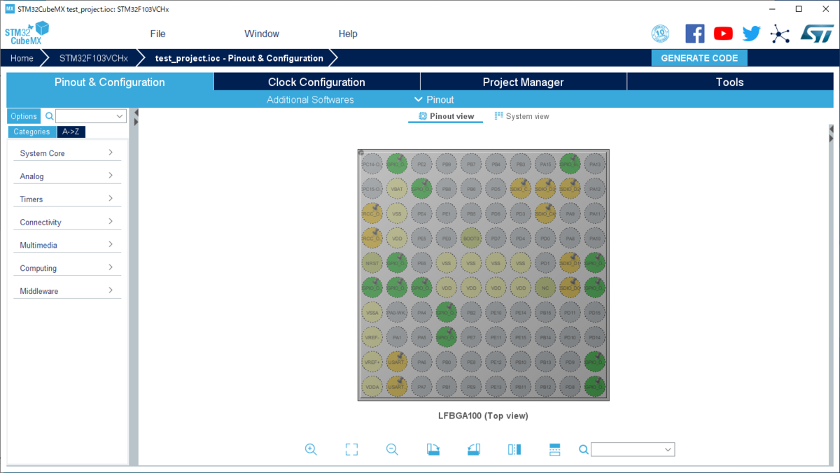Select the Pinout view tab
The width and height of the screenshot is (840, 473).
(446, 116)
